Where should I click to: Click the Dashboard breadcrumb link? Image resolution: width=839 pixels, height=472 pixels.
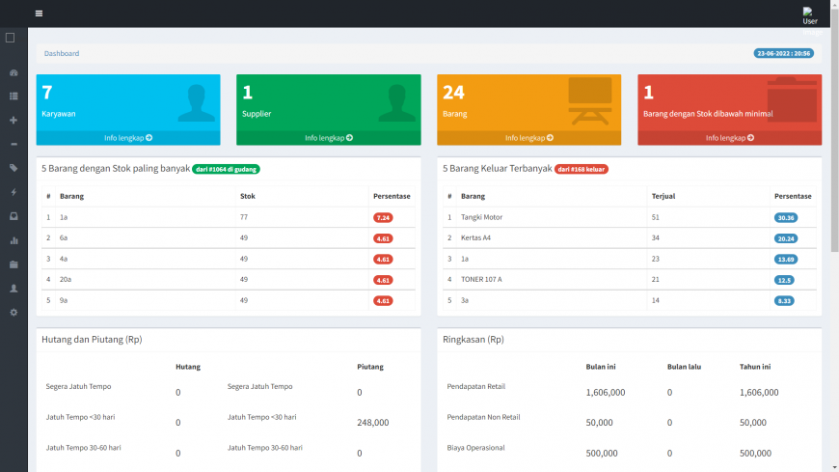(x=62, y=54)
